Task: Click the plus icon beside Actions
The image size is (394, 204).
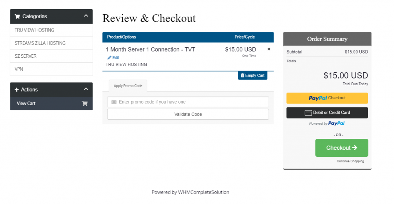Action: (17, 90)
